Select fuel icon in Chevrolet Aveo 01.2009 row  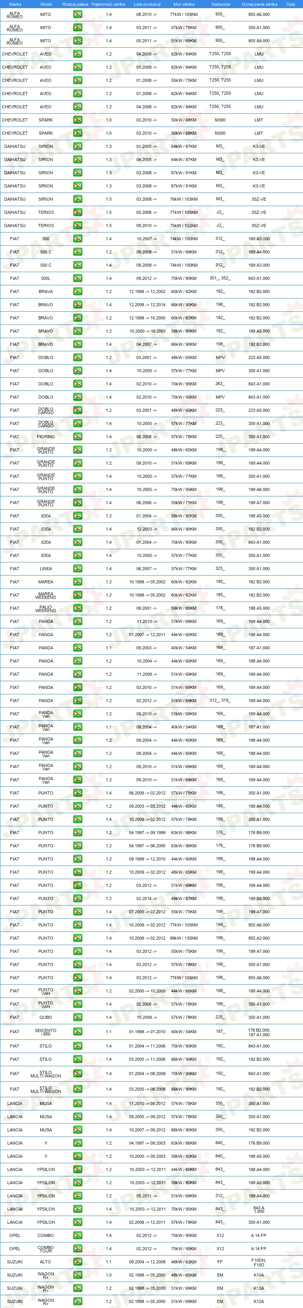coord(77,67)
